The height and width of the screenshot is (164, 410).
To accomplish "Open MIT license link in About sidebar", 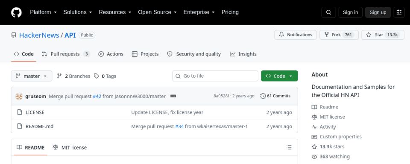I will 328,117.
